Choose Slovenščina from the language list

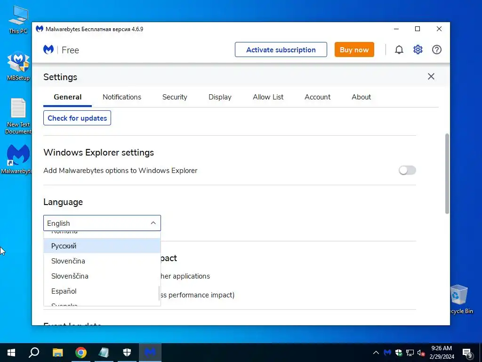tap(102, 276)
